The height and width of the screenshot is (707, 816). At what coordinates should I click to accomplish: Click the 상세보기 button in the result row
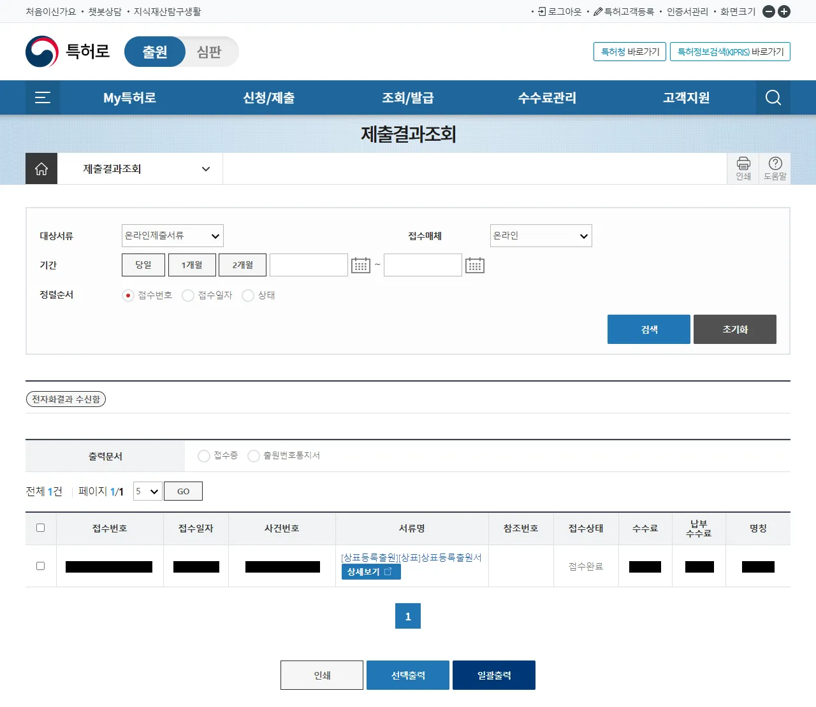[371, 572]
